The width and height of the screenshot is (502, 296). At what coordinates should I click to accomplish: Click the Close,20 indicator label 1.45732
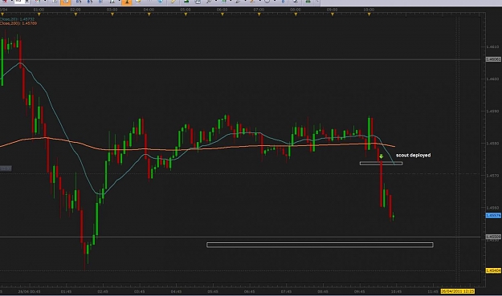point(17,19)
